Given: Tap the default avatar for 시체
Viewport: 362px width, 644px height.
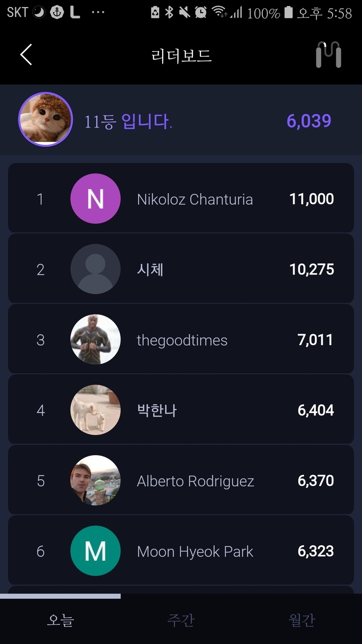Looking at the screenshot, I should click(96, 269).
